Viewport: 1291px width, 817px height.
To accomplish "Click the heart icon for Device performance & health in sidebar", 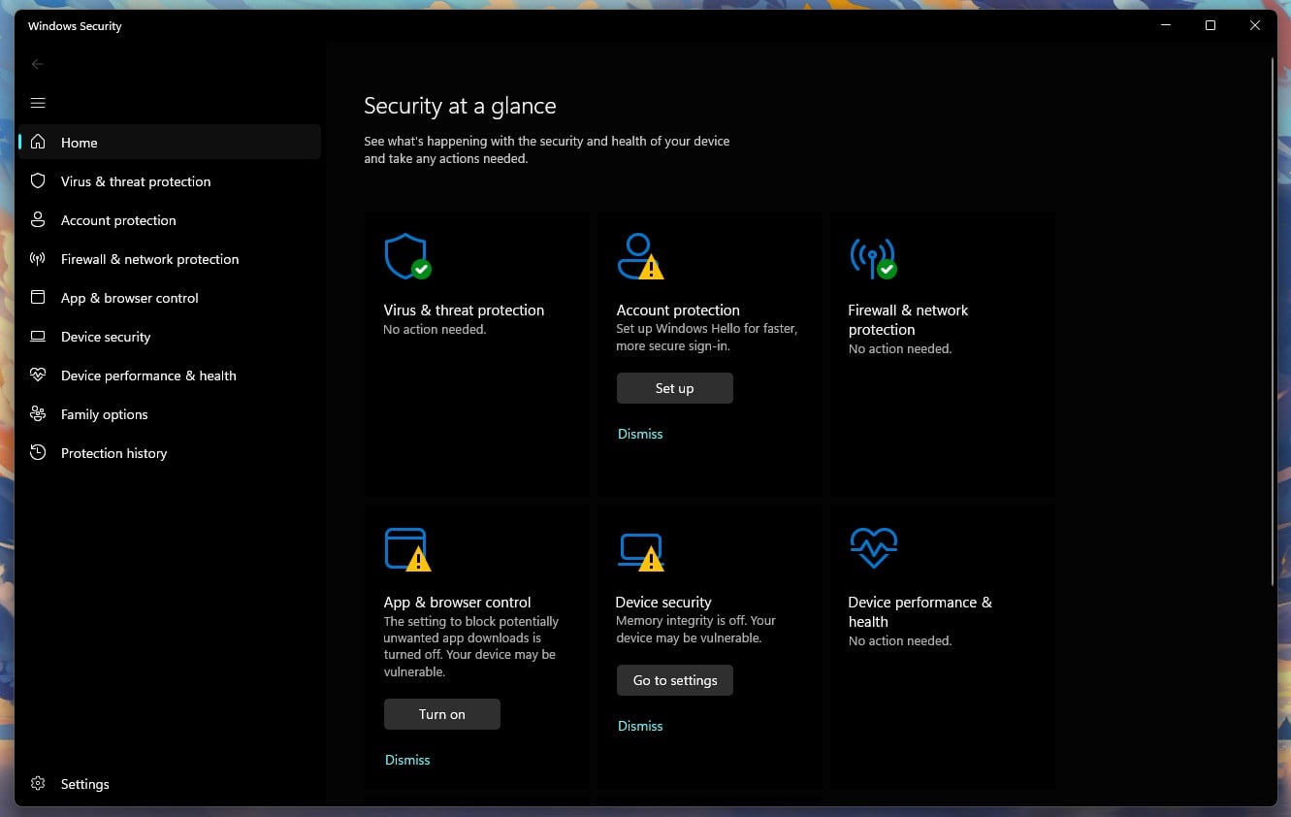I will pos(38,375).
